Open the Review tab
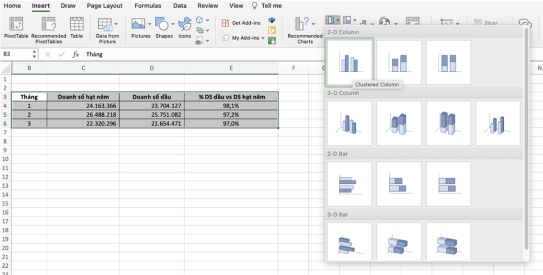This screenshot has width=543, height=275. tap(208, 6)
